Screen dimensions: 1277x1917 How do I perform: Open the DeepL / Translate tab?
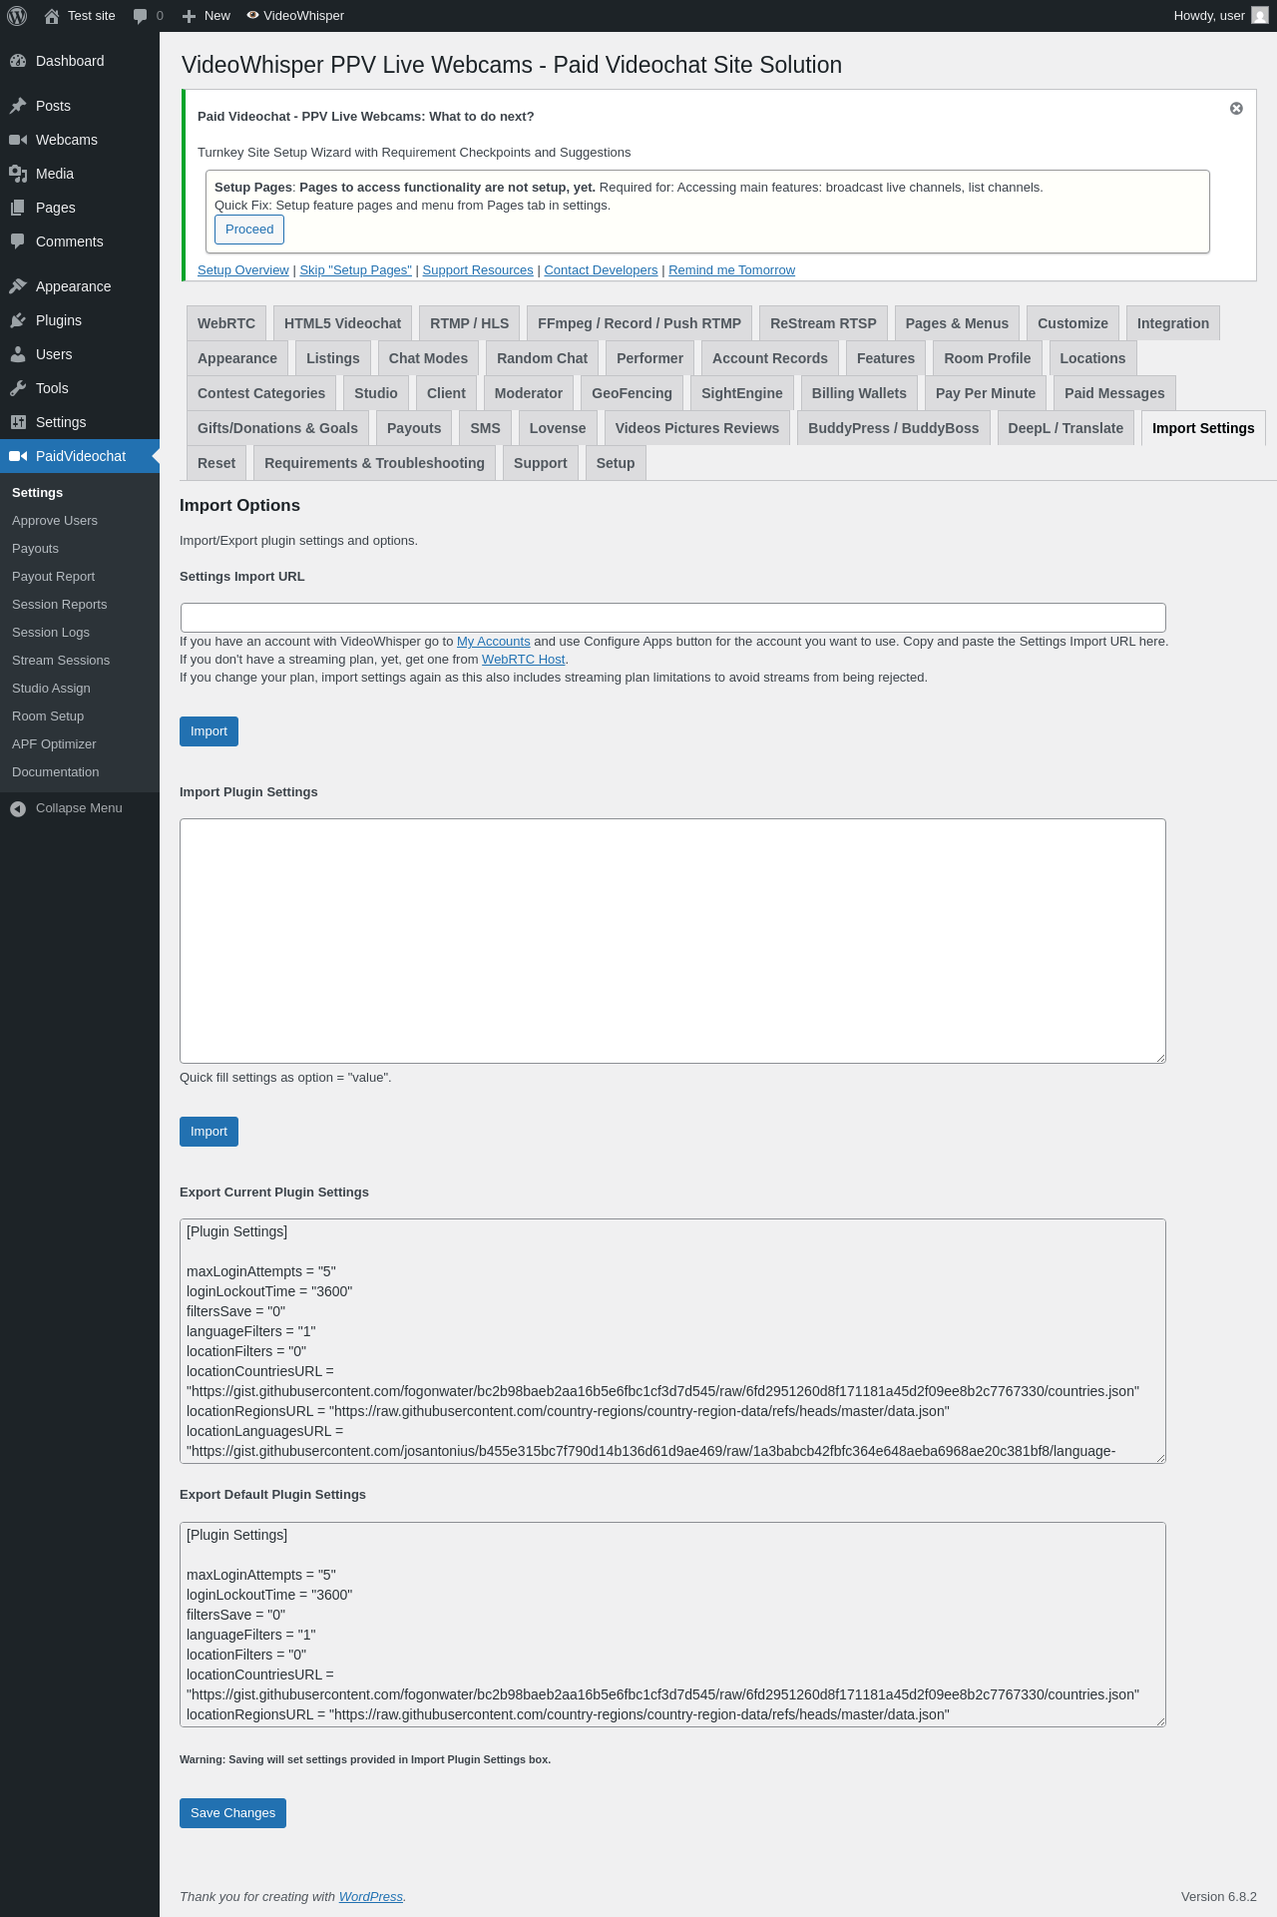point(1065,428)
